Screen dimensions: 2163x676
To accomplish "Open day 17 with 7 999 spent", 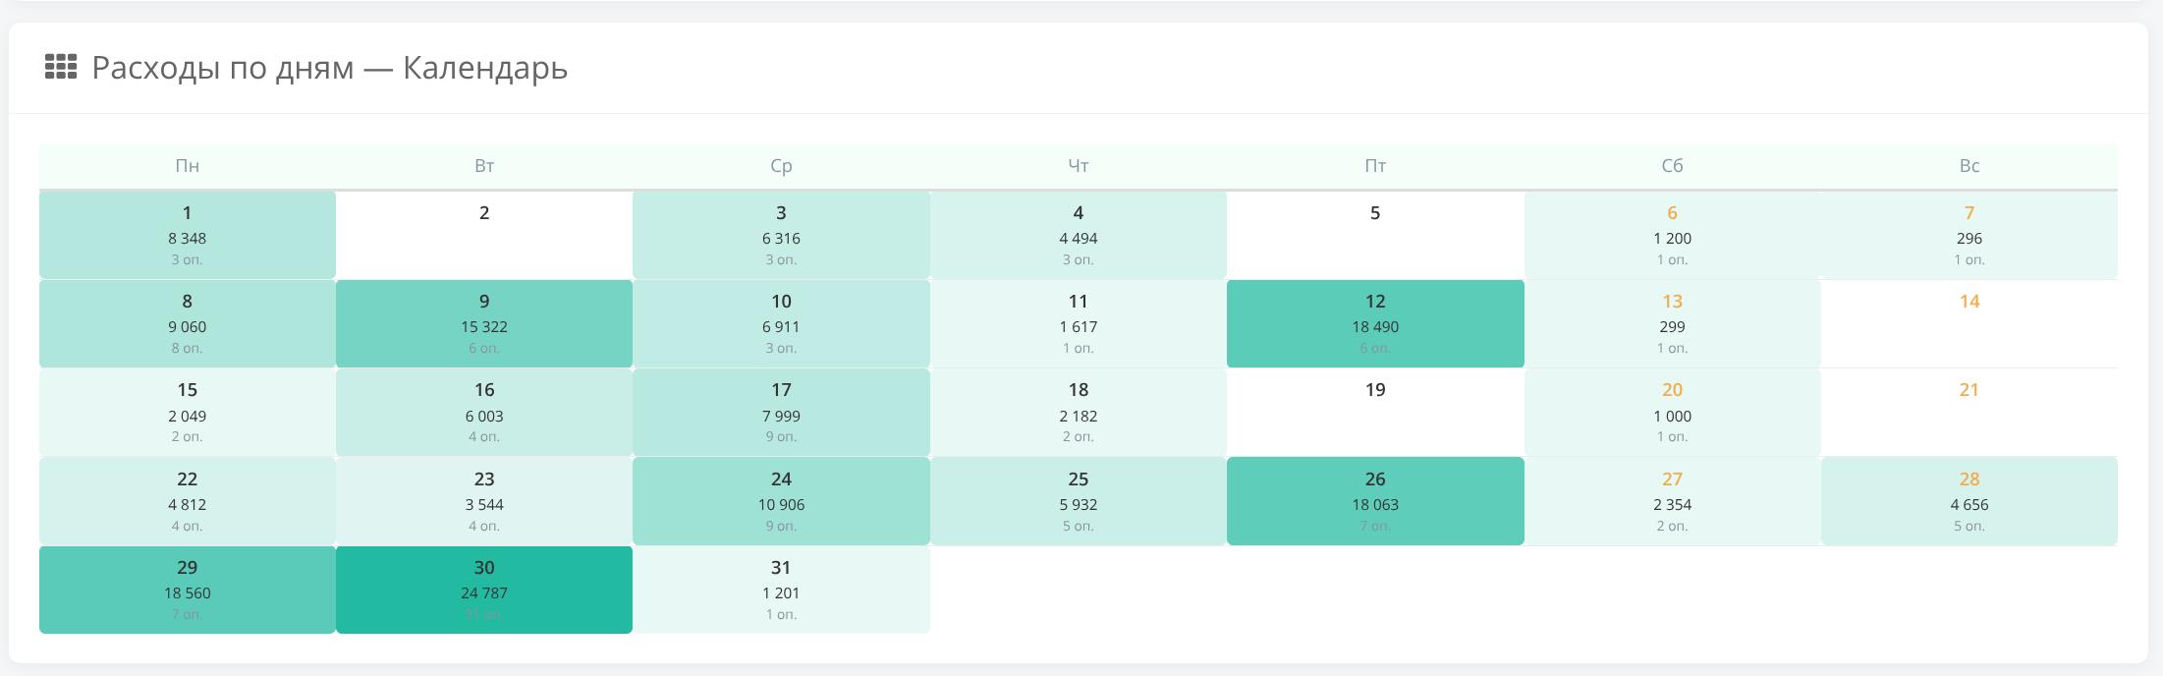I will point(781,412).
